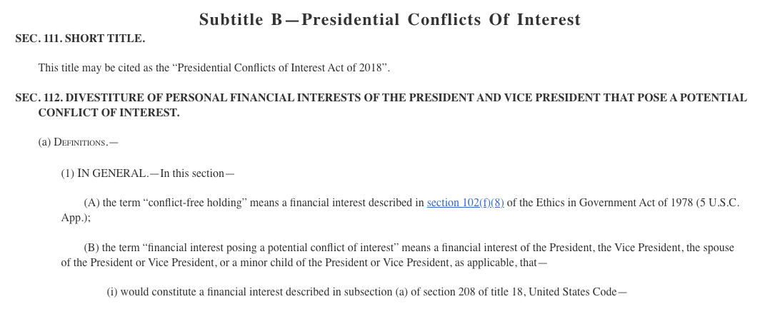Screen dimensions: 765x309
Task: Click the "(5 U.S.C. App.)" citation text
Action: pos(717,203)
